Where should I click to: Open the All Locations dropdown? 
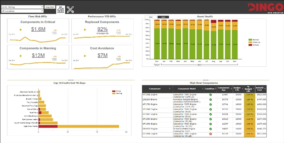22,11
